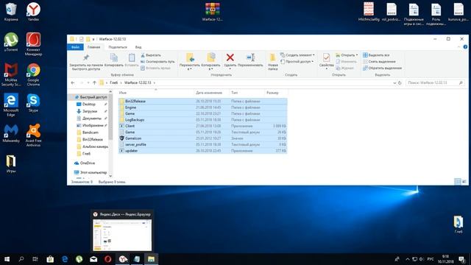The height and width of the screenshot is (265, 471).
Task: Click the taskbar Search magnifier icon
Action: point(21,259)
